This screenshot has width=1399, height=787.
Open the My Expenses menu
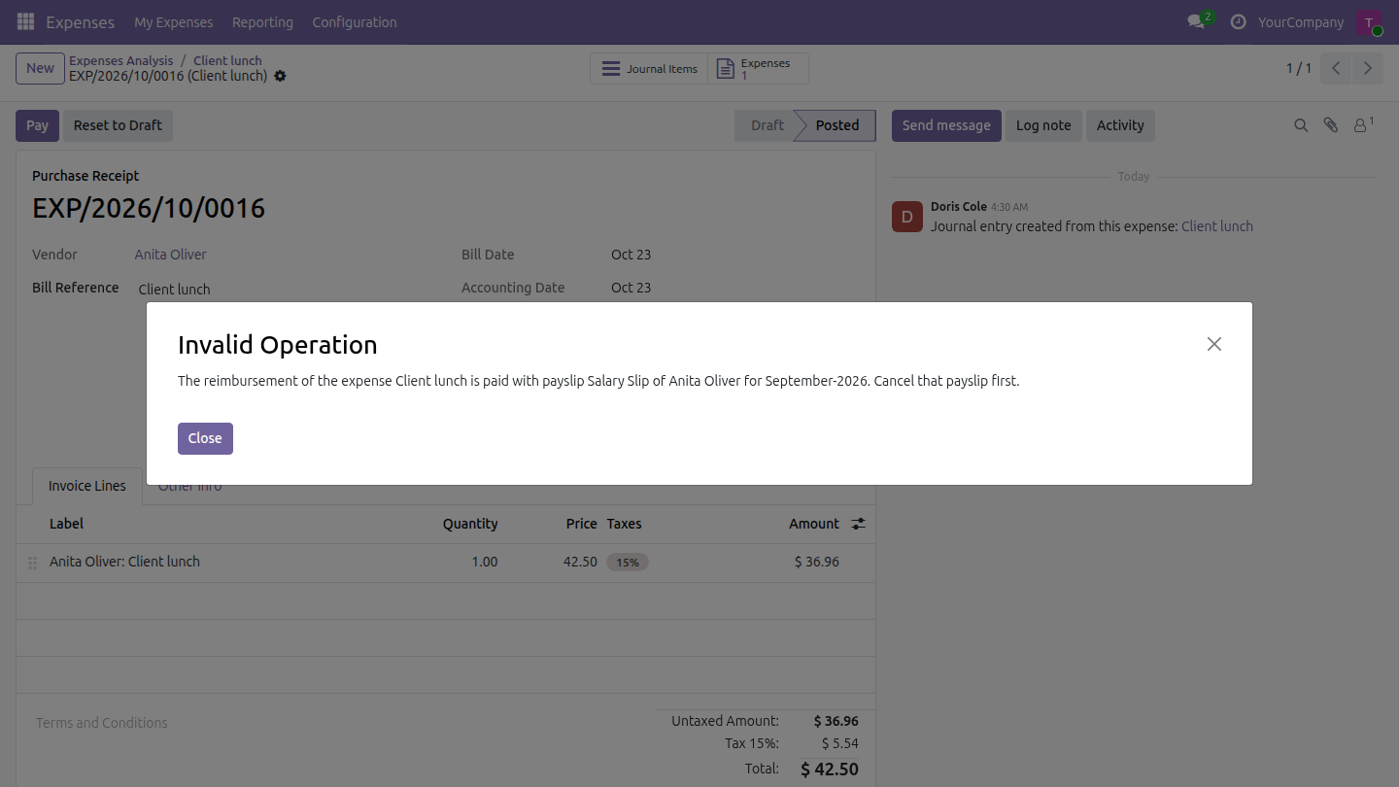[x=173, y=21]
